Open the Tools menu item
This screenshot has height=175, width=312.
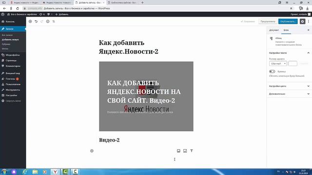pos(13,90)
